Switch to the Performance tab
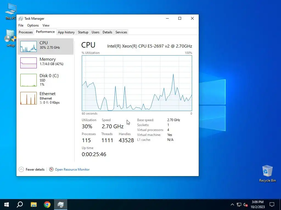The width and height of the screenshot is (281, 210). pos(45,32)
